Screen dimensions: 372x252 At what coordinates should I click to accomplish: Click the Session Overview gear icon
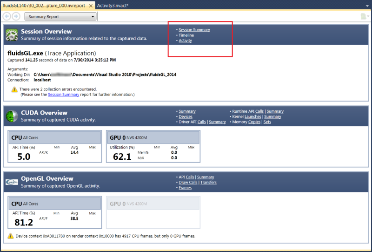point(12,35)
